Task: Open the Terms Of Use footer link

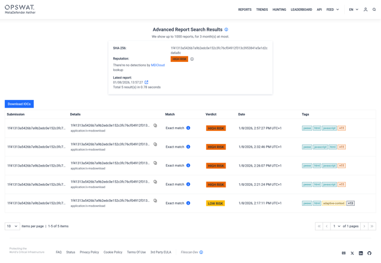Action: pos(136,252)
